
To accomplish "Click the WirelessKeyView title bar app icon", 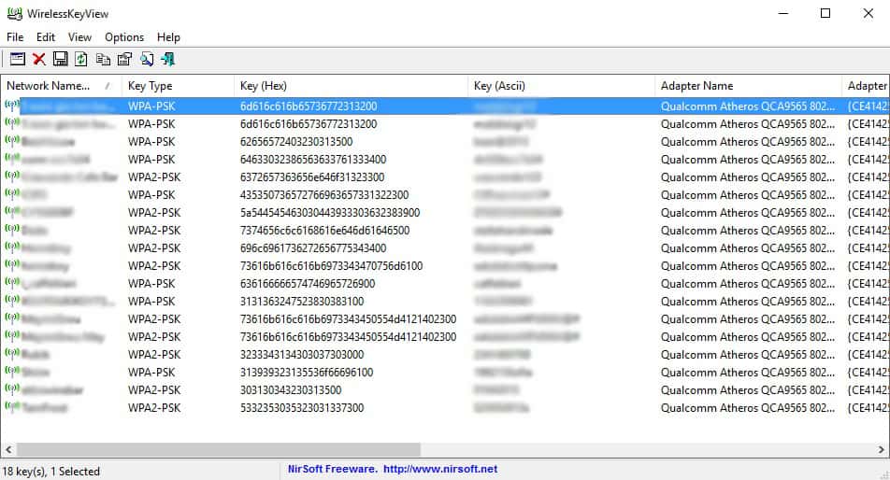I will point(14,14).
